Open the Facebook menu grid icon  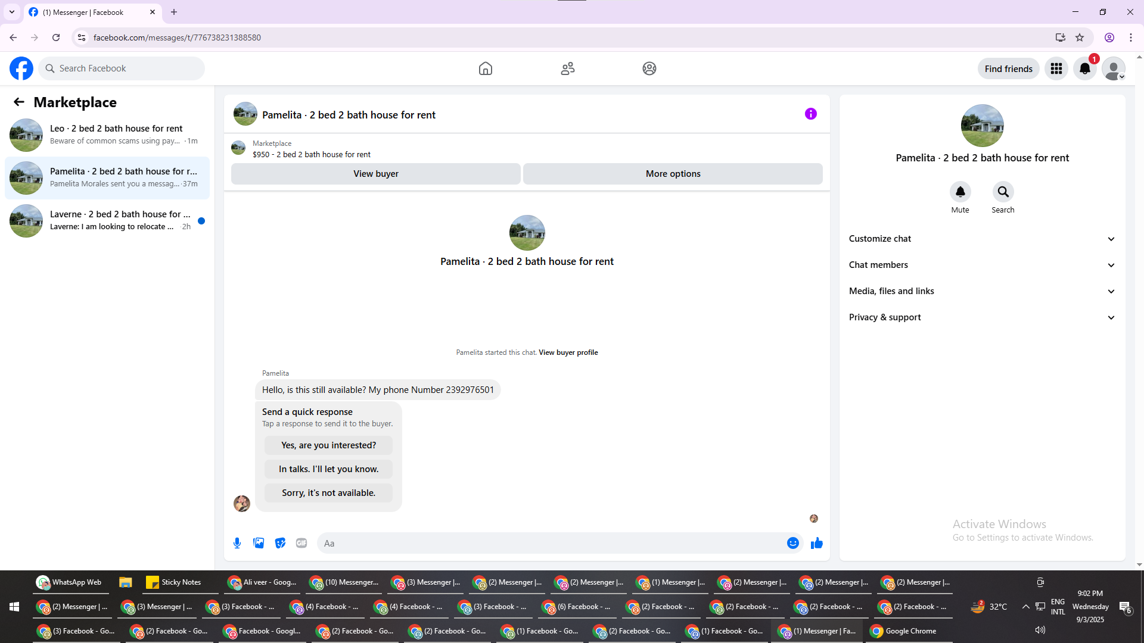pyautogui.click(x=1056, y=68)
